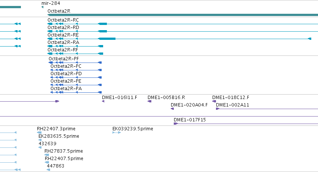318x172 pixels.
Task: Select the EK283635.5prime EST marker
Action: pyautogui.click(x=40, y=140)
